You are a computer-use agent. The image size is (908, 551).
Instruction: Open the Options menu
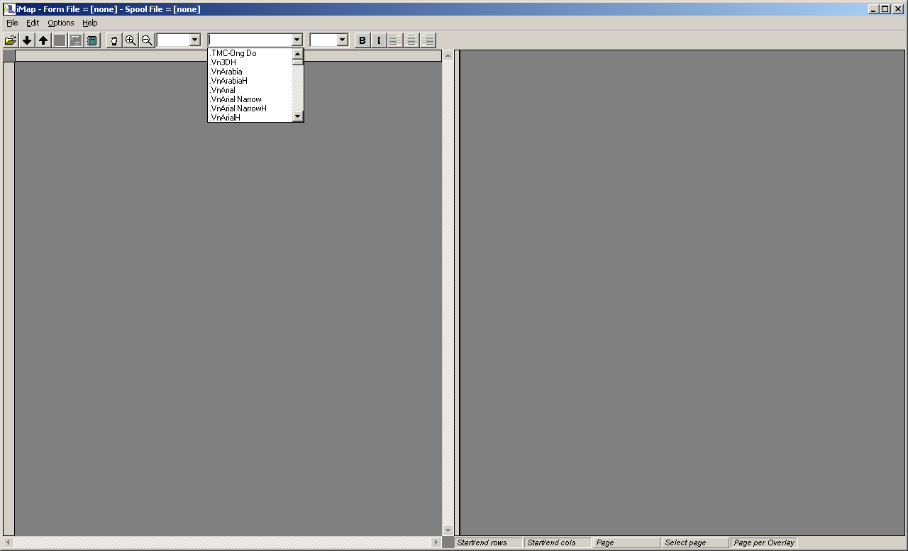(61, 23)
